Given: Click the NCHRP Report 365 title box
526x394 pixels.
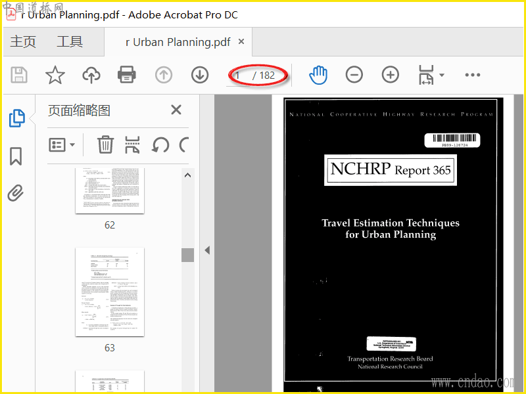Looking at the screenshot, I should tap(391, 170).
